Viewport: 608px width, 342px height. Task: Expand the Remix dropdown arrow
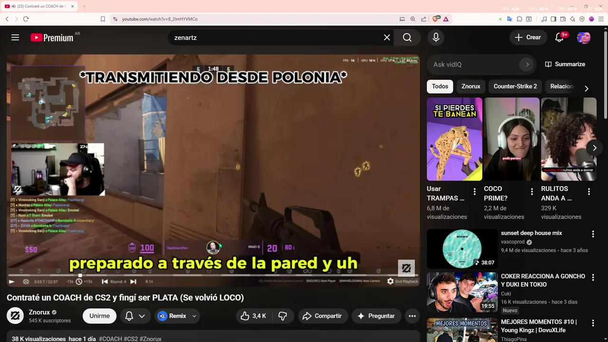pyautogui.click(x=194, y=316)
